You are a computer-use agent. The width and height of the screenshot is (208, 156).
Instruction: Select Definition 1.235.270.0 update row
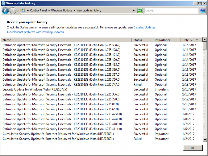(x=102, y=99)
